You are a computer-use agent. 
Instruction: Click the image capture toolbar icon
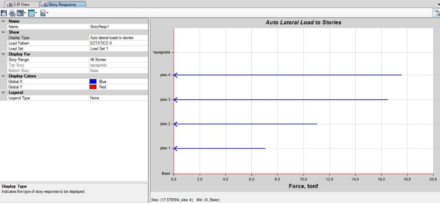click(20, 13)
